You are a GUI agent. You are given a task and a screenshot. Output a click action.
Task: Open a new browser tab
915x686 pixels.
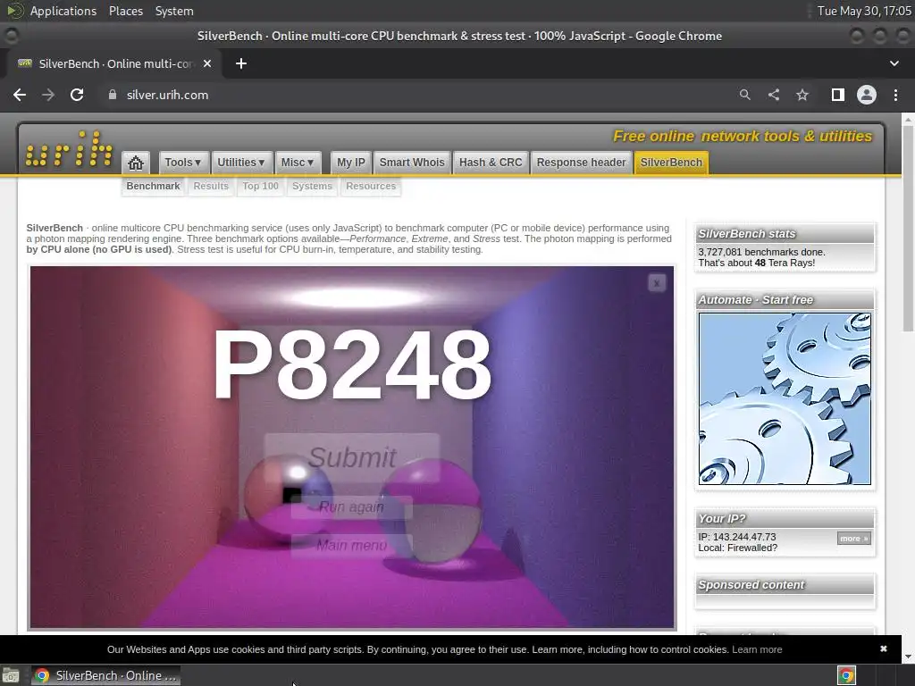click(241, 63)
